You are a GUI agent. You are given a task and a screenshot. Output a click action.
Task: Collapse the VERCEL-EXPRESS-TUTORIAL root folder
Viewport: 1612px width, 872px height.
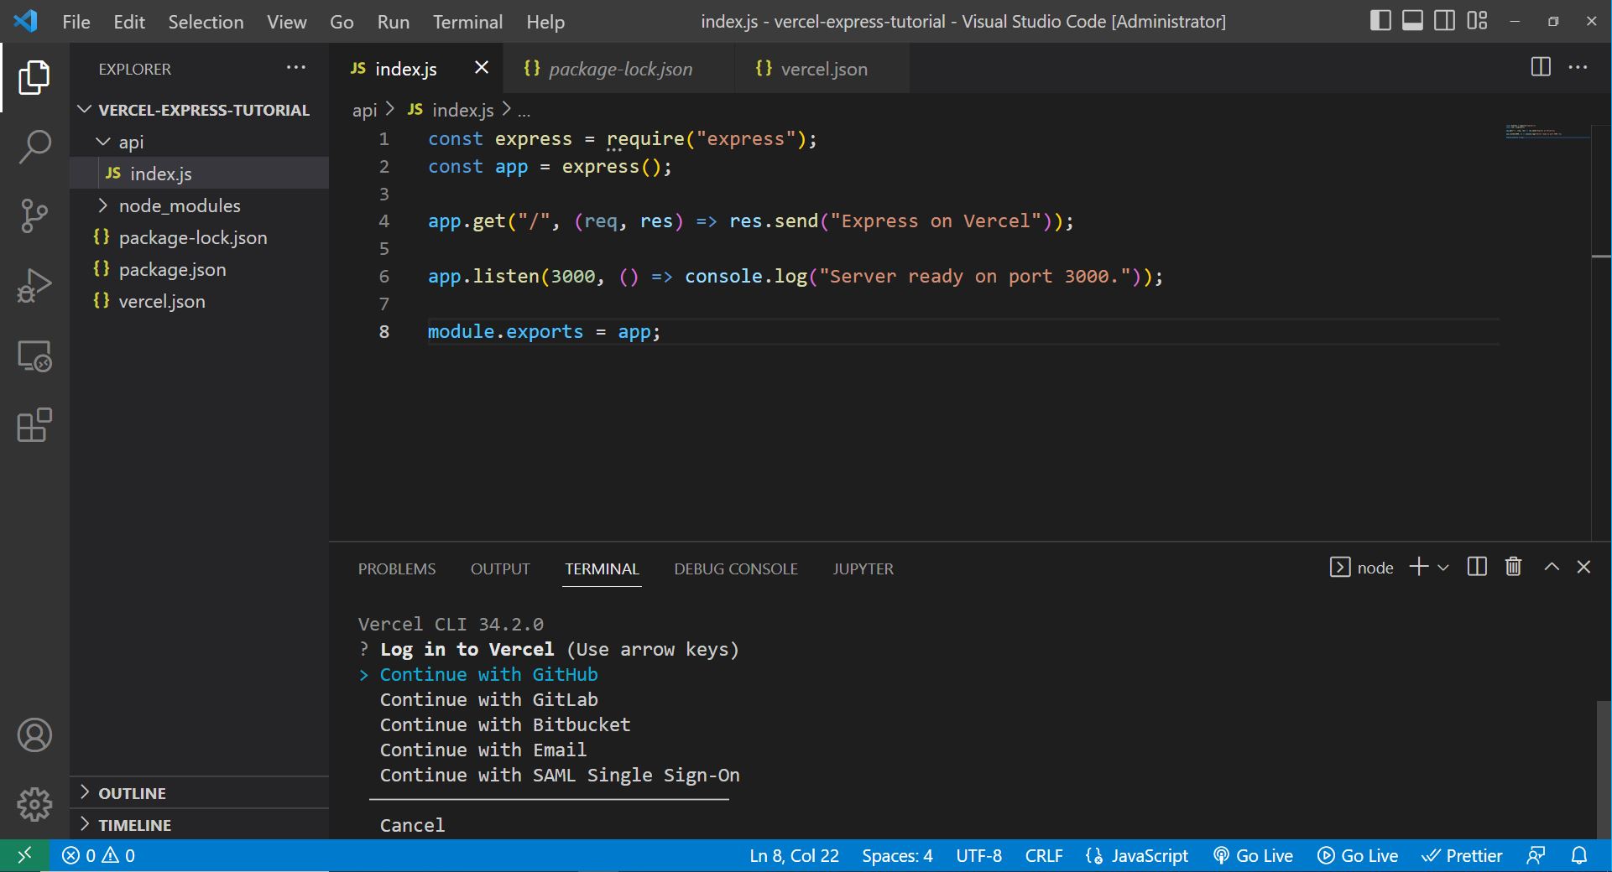(x=199, y=110)
